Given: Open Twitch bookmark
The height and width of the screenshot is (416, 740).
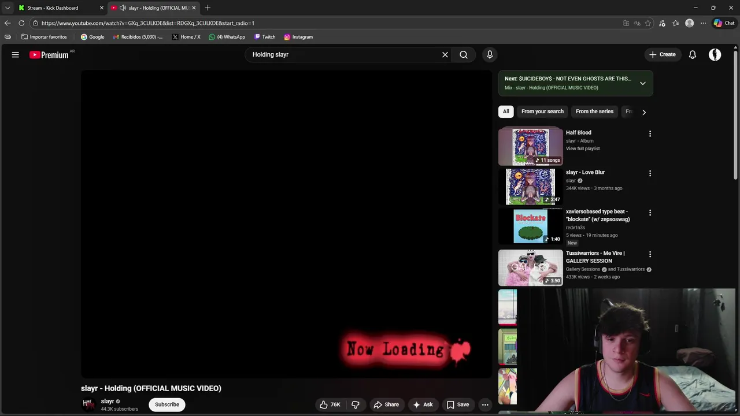Looking at the screenshot, I should pyautogui.click(x=265, y=37).
